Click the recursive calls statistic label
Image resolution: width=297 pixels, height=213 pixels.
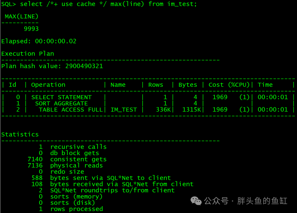(x=78, y=147)
